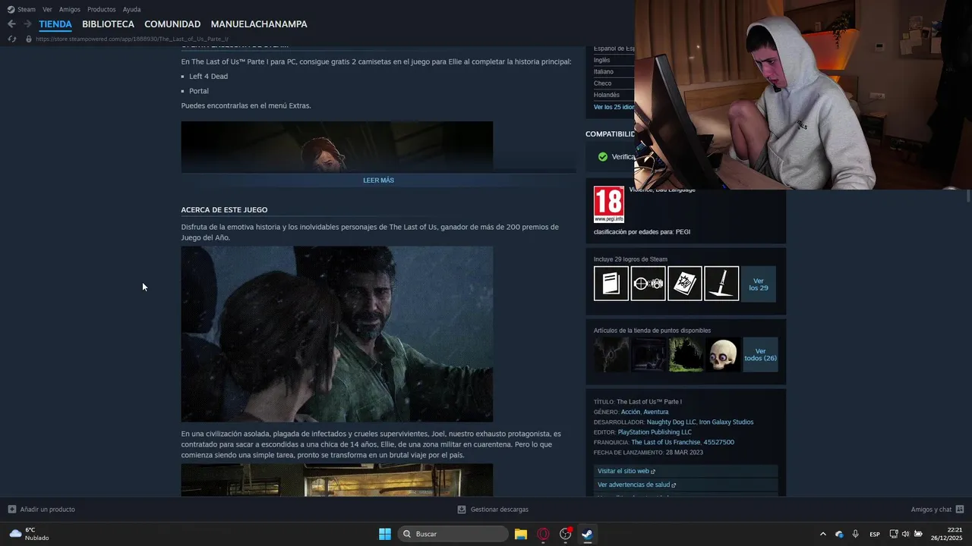Open the Ayuda menu
The width and height of the screenshot is (972, 546).
point(132,9)
